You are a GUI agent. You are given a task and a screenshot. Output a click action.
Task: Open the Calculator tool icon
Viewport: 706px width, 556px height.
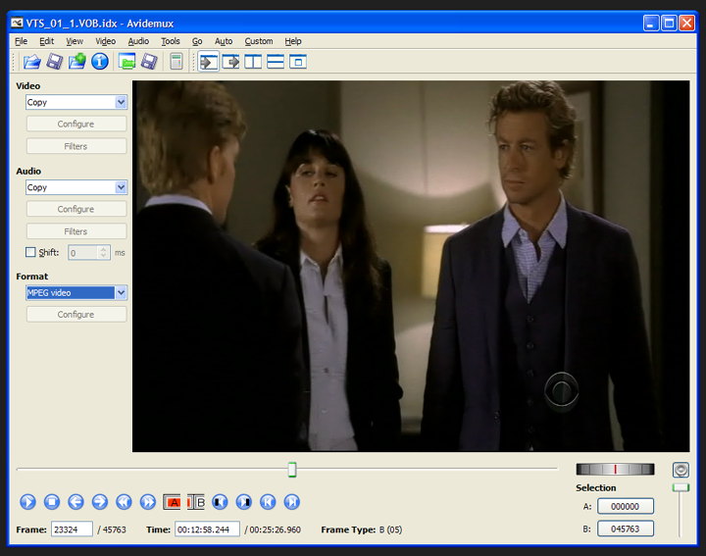[x=176, y=62]
